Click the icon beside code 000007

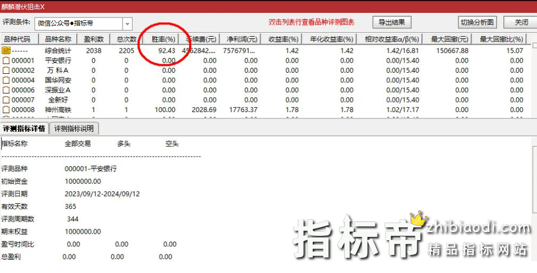[6, 100]
